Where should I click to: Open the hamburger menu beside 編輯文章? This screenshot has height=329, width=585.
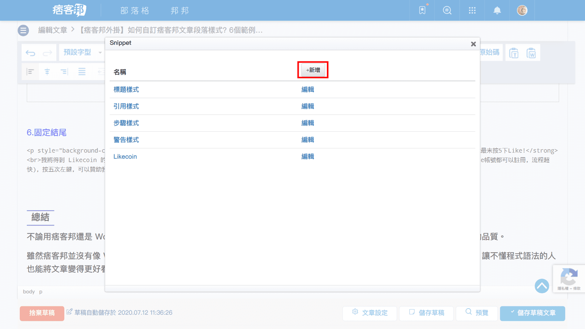tap(23, 30)
